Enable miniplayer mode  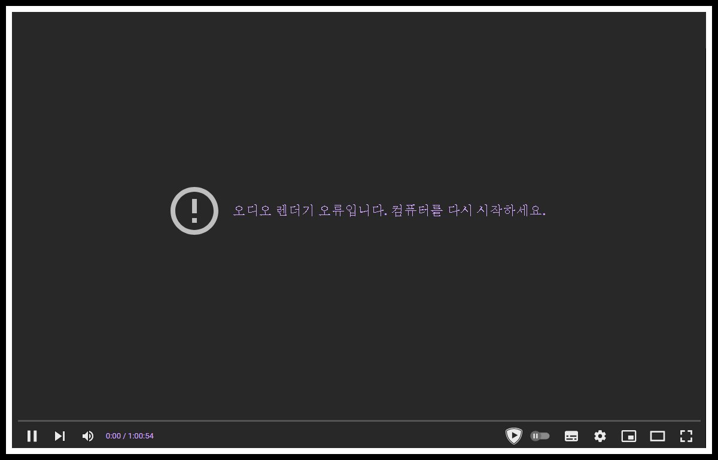point(629,436)
